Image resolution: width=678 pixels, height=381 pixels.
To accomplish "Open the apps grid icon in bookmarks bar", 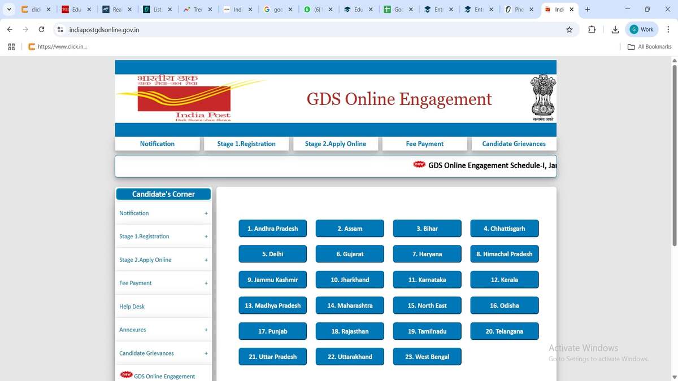I will [x=11, y=47].
